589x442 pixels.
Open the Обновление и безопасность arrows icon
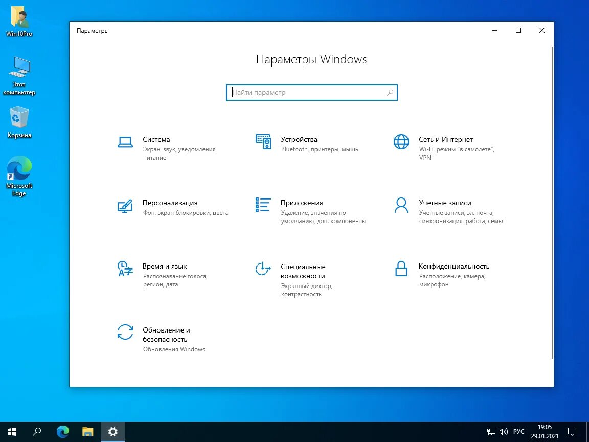(x=125, y=332)
